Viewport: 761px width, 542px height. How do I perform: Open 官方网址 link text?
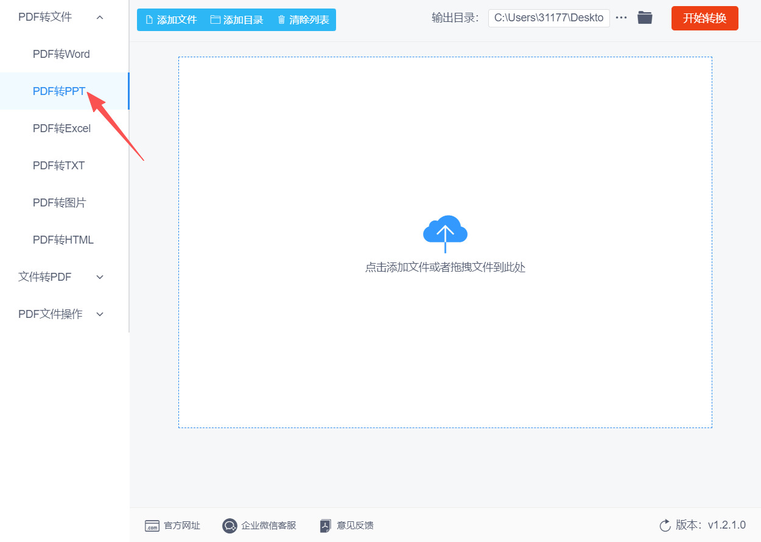[182, 526]
